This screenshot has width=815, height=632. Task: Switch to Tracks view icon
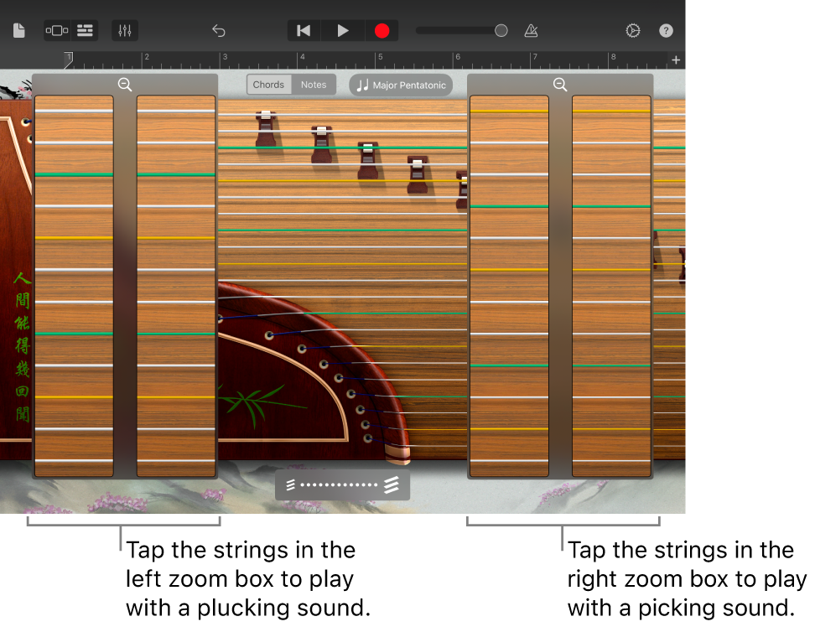(85, 30)
